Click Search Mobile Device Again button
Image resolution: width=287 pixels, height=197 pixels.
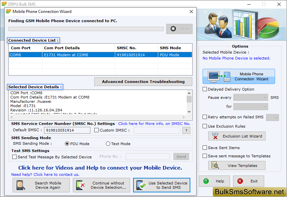[41, 185]
